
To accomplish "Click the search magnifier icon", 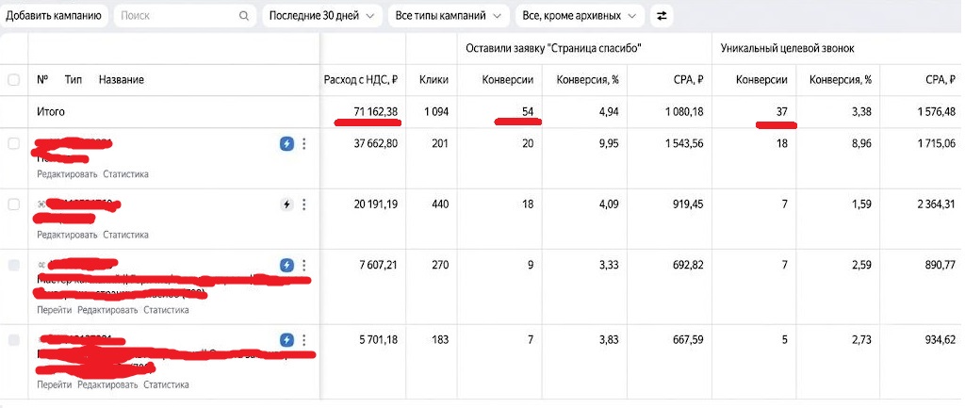I will pos(244,16).
